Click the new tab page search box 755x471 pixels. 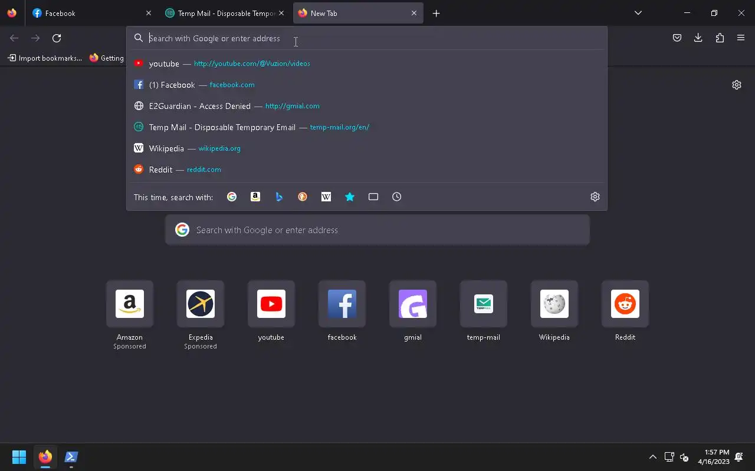click(x=377, y=230)
